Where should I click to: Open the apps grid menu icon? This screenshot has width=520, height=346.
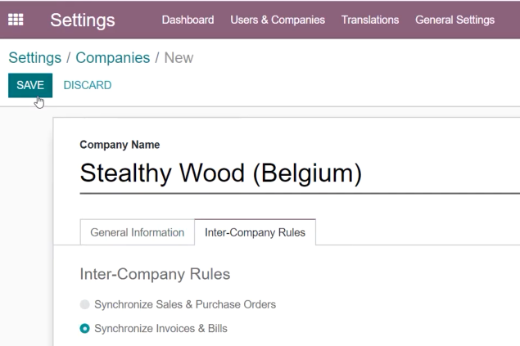coord(16,20)
